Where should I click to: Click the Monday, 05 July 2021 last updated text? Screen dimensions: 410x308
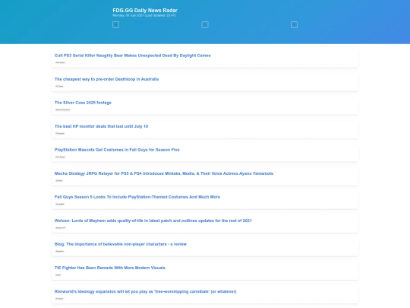pyautogui.click(x=144, y=15)
